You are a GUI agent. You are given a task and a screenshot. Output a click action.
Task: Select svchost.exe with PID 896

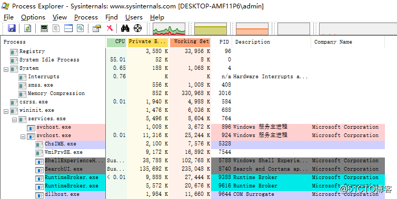[54, 127]
